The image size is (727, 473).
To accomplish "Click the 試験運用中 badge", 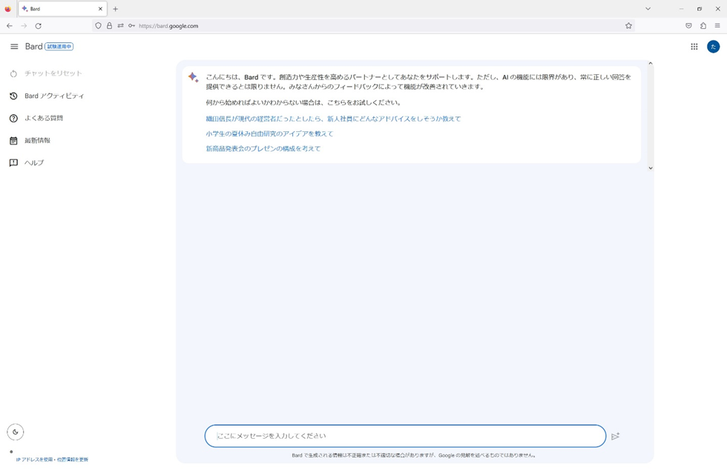I will tap(59, 46).
